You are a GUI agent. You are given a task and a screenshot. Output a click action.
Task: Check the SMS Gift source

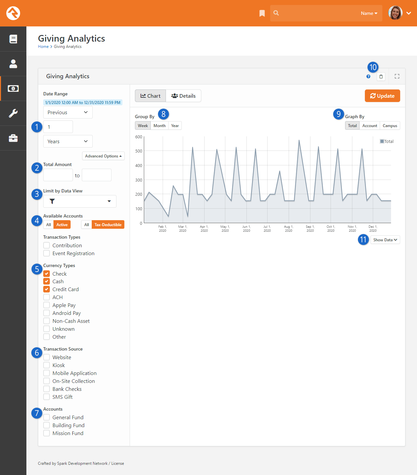click(x=47, y=397)
